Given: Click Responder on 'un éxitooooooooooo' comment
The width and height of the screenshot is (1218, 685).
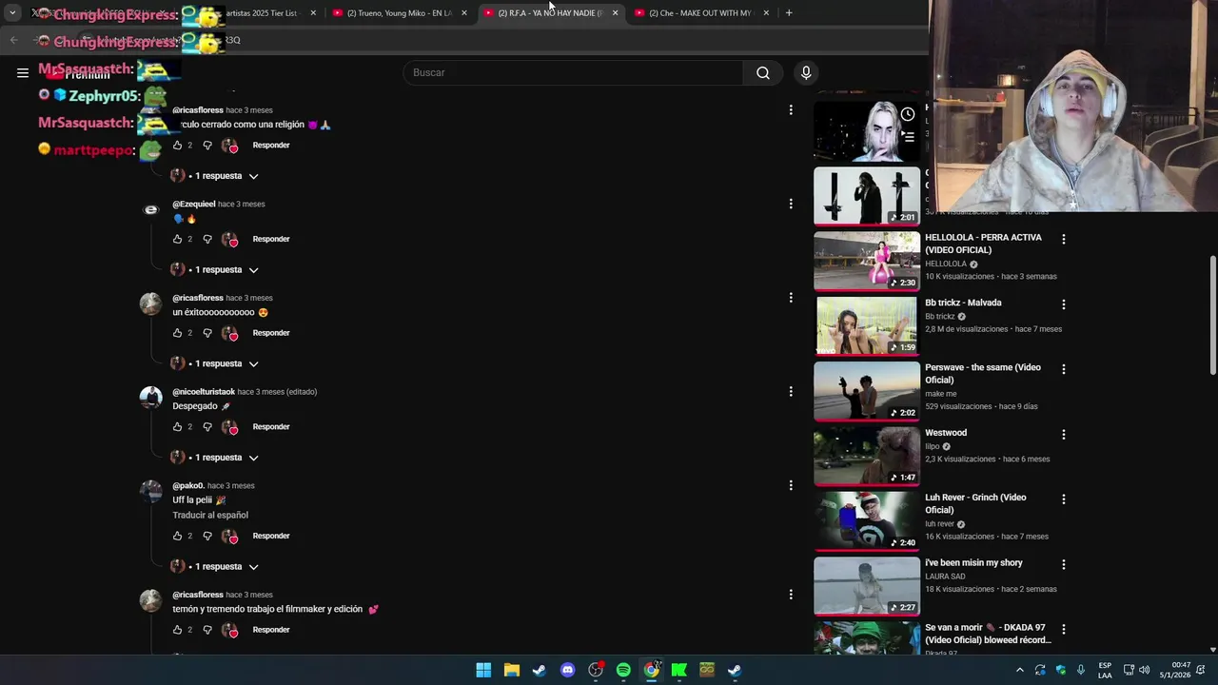Looking at the screenshot, I should (271, 333).
